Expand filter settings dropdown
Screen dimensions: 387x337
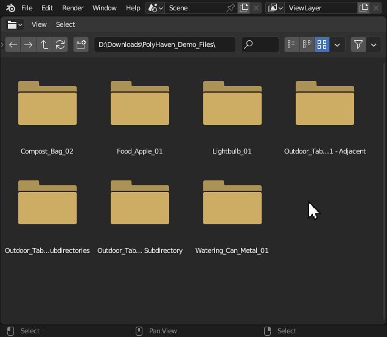tap(374, 44)
